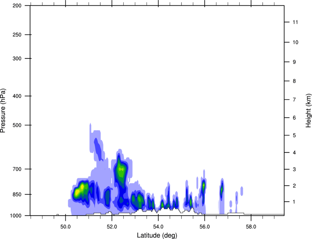Click the 4 km height label
312x239 pixels.
(x=294, y=153)
